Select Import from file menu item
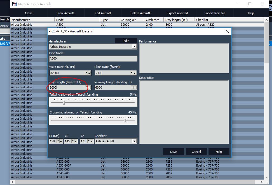The width and height of the screenshot is (272, 185). [215, 13]
